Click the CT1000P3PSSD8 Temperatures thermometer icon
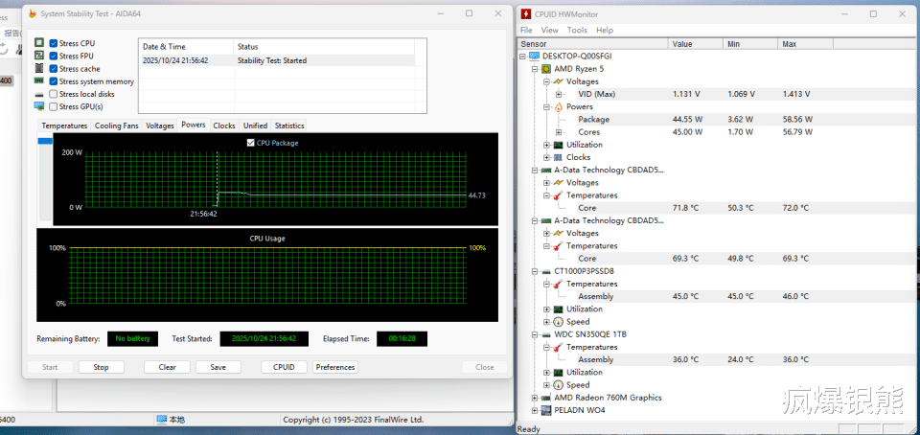Viewport: 920px width, 435px height. pyautogui.click(x=558, y=284)
